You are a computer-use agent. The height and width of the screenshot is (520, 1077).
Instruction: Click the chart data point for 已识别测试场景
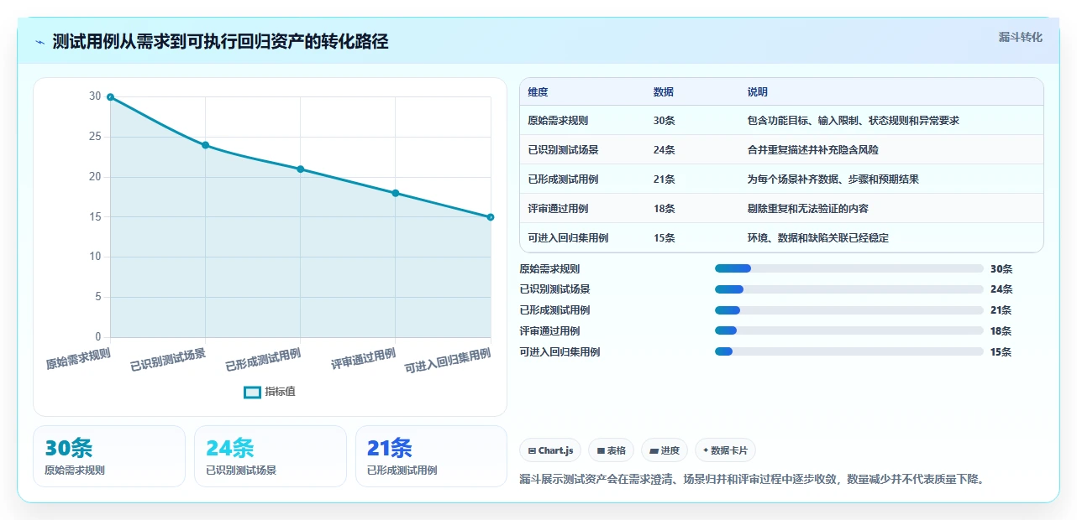(x=205, y=145)
